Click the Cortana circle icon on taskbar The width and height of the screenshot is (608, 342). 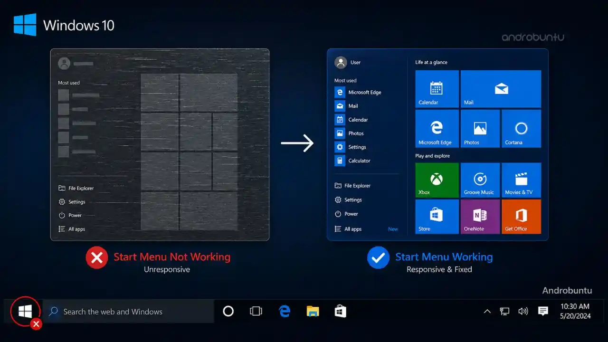tap(228, 311)
